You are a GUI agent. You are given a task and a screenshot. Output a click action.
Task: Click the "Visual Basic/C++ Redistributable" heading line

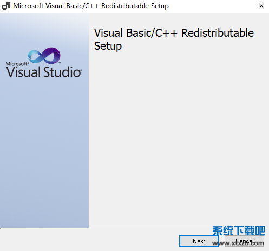pyautogui.click(x=174, y=33)
